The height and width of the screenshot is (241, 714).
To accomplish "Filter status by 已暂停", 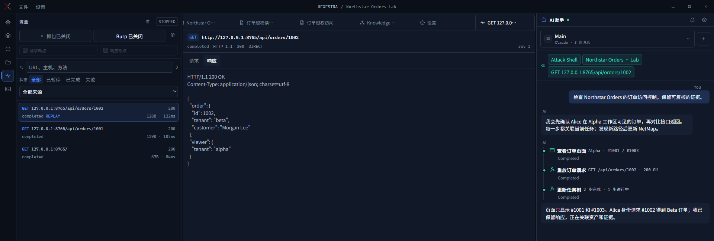I will 54,80.
